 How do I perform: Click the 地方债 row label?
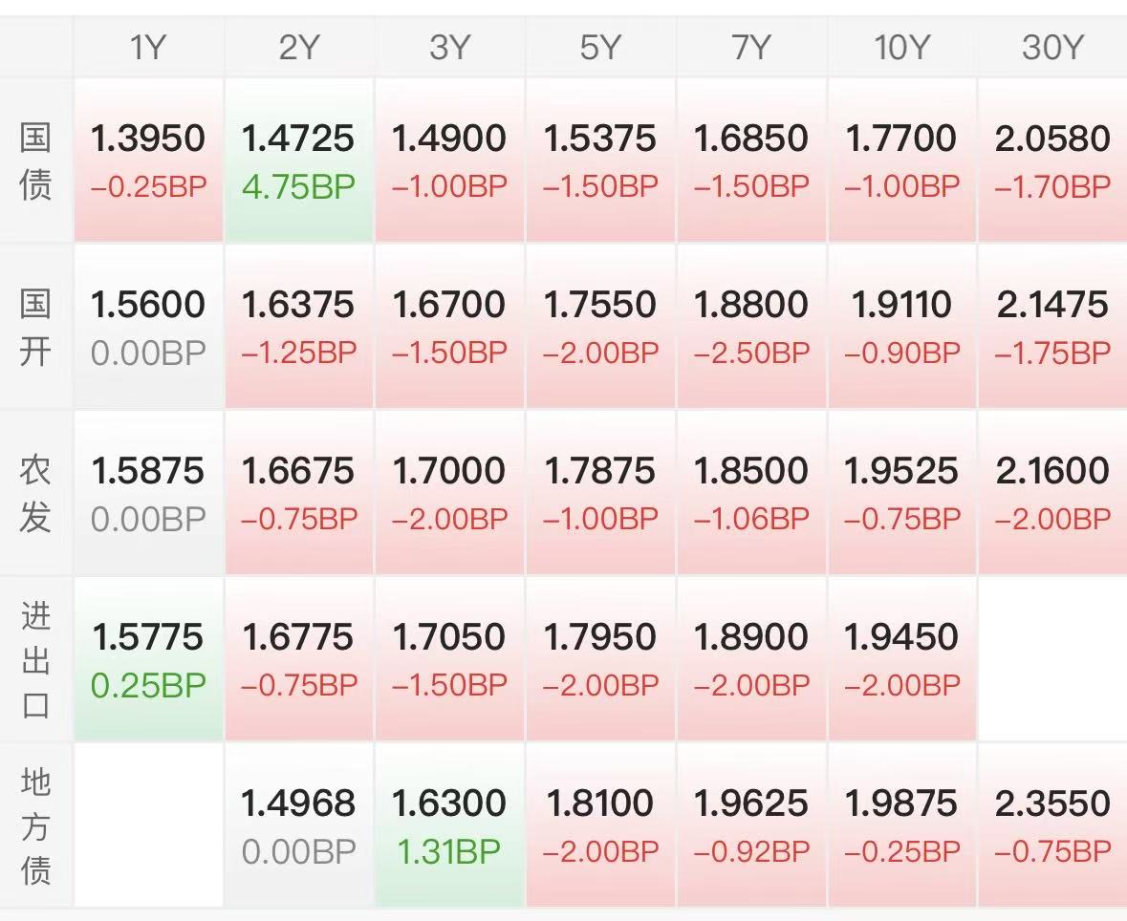click(36, 825)
